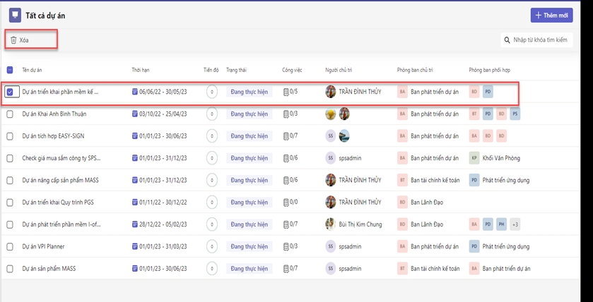593x302 pixels.
Task: Click the KP badge for Khối Văn Phòng
Action: click(474, 158)
